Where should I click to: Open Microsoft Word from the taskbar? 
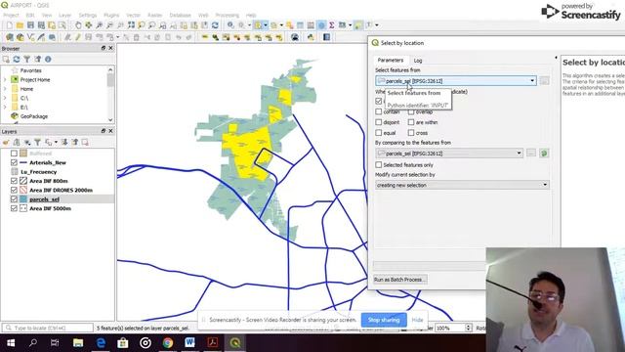coord(189,343)
